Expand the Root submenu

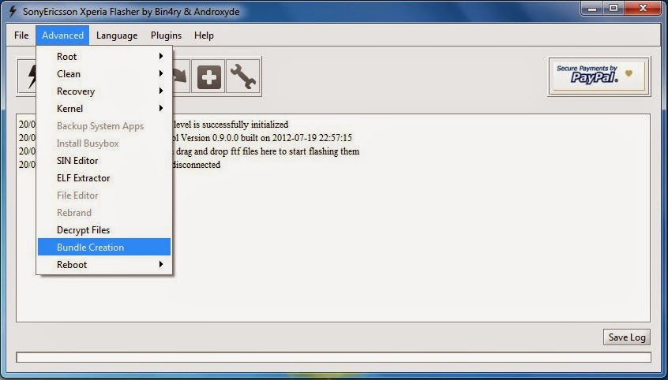104,57
